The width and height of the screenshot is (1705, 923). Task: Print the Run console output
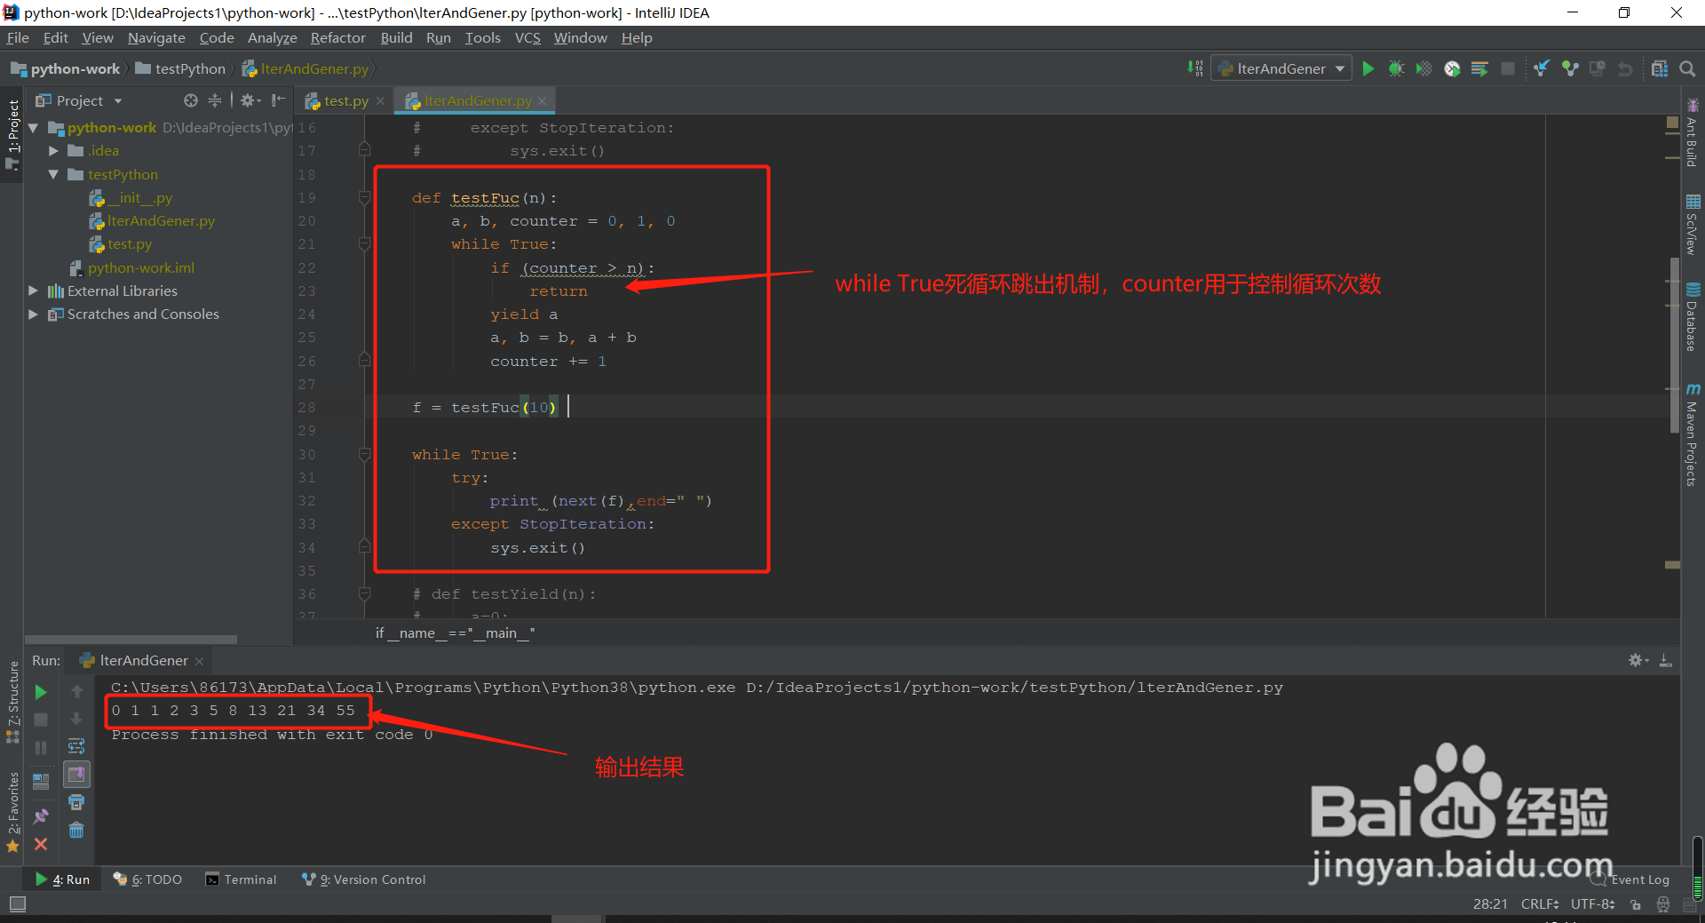pyautogui.click(x=76, y=802)
